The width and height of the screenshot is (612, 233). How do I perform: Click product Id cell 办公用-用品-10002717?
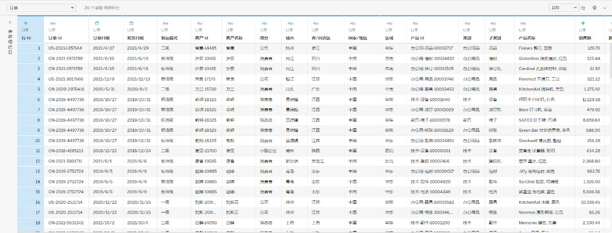(432, 48)
